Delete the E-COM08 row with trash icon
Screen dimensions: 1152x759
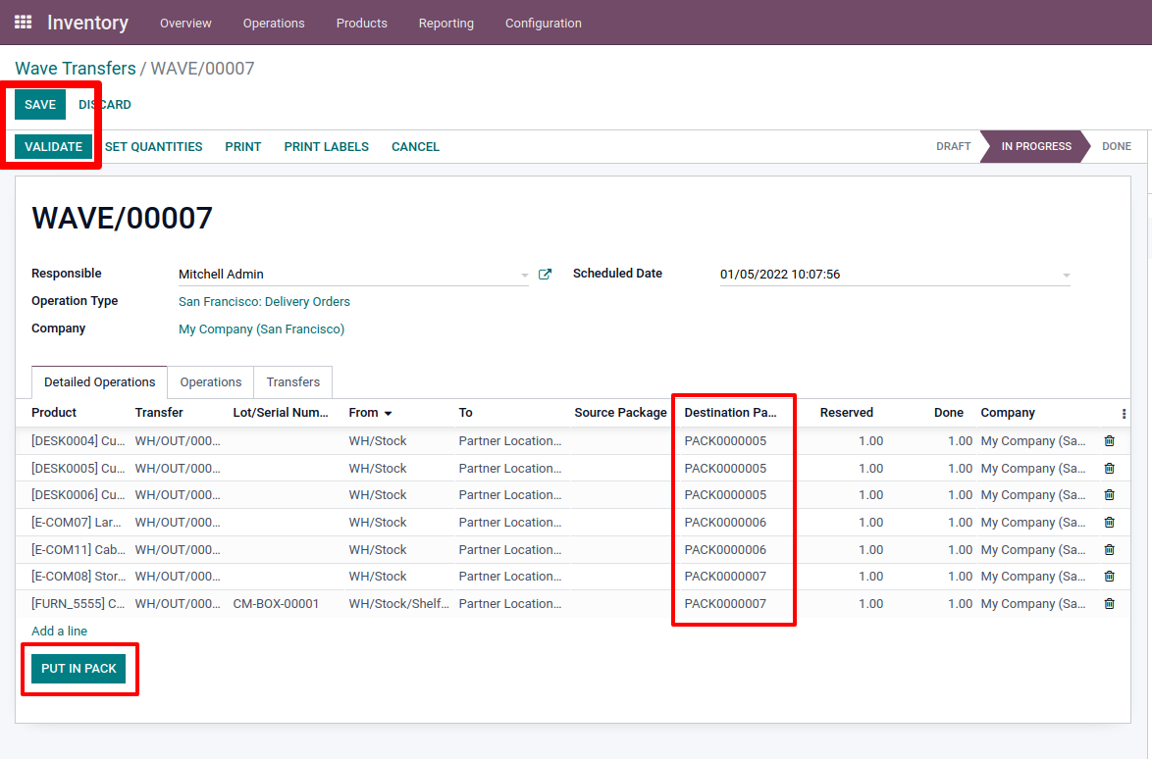pos(1110,577)
